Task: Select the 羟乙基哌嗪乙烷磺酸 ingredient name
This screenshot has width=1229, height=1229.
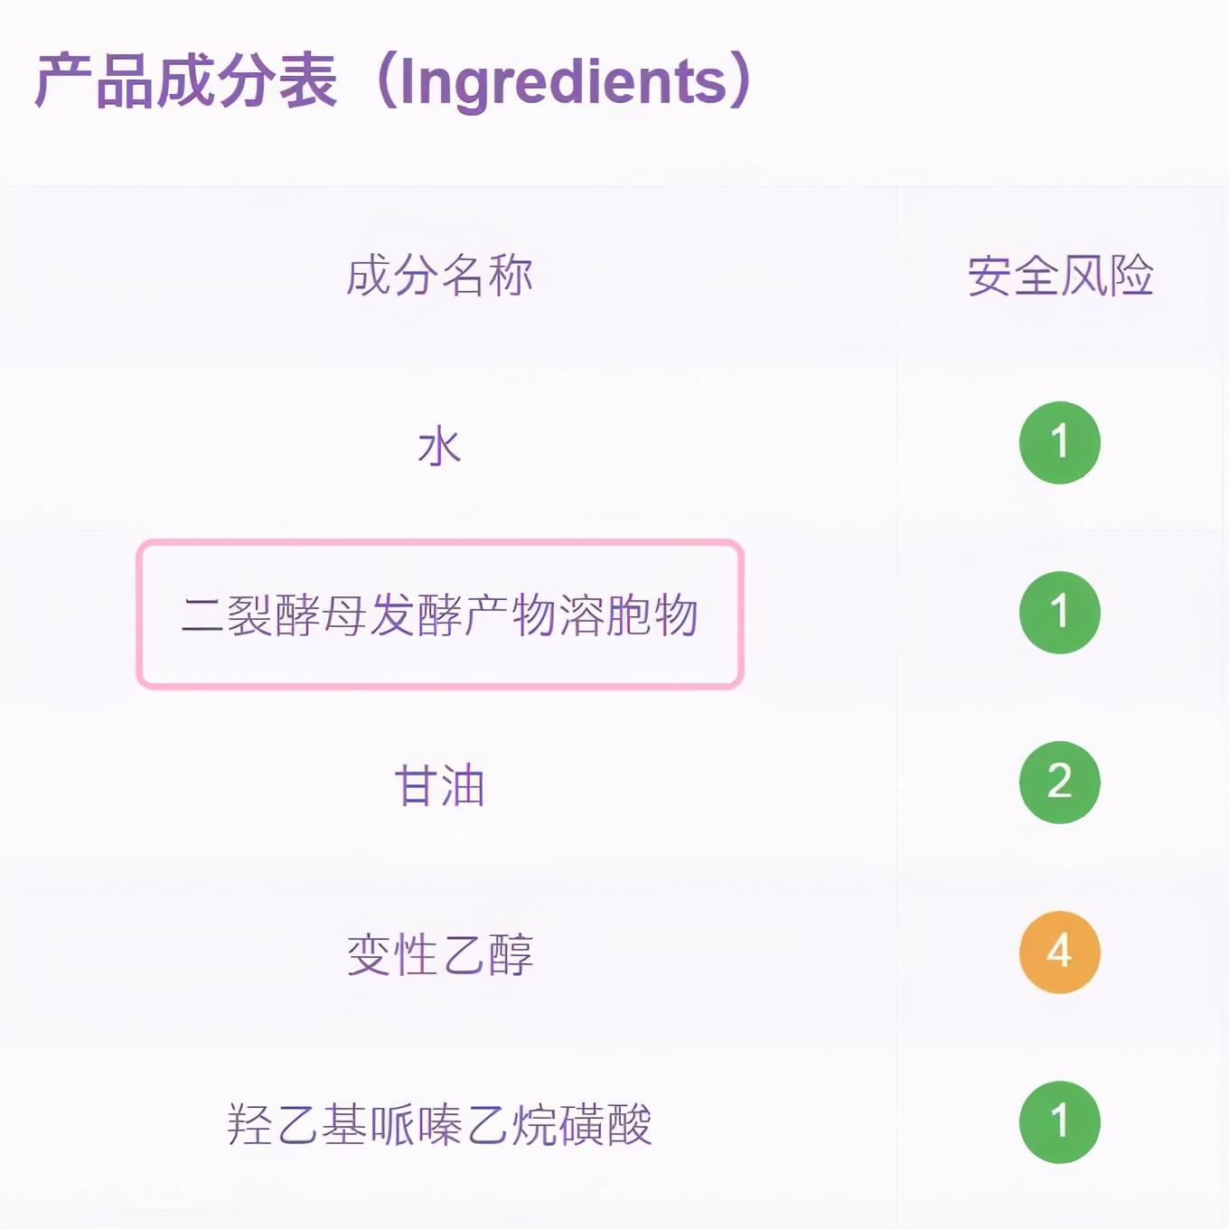Action: [x=439, y=1125]
